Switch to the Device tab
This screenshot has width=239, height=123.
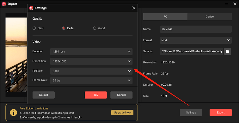[x=210, y=17]
